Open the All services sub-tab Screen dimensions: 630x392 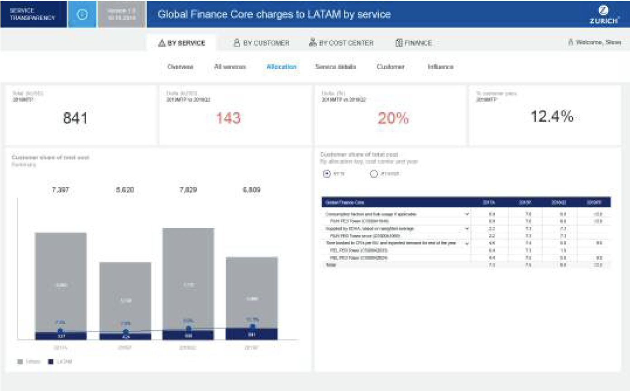pos(230,67)
